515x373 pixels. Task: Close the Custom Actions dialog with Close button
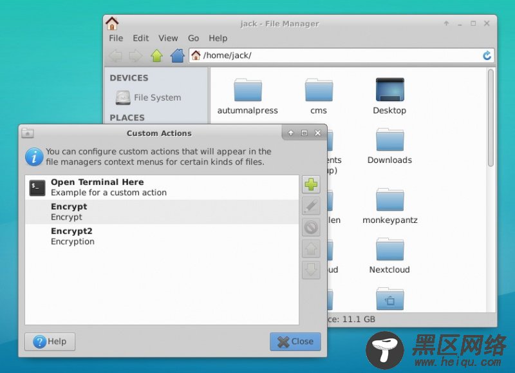coord(295,341)
